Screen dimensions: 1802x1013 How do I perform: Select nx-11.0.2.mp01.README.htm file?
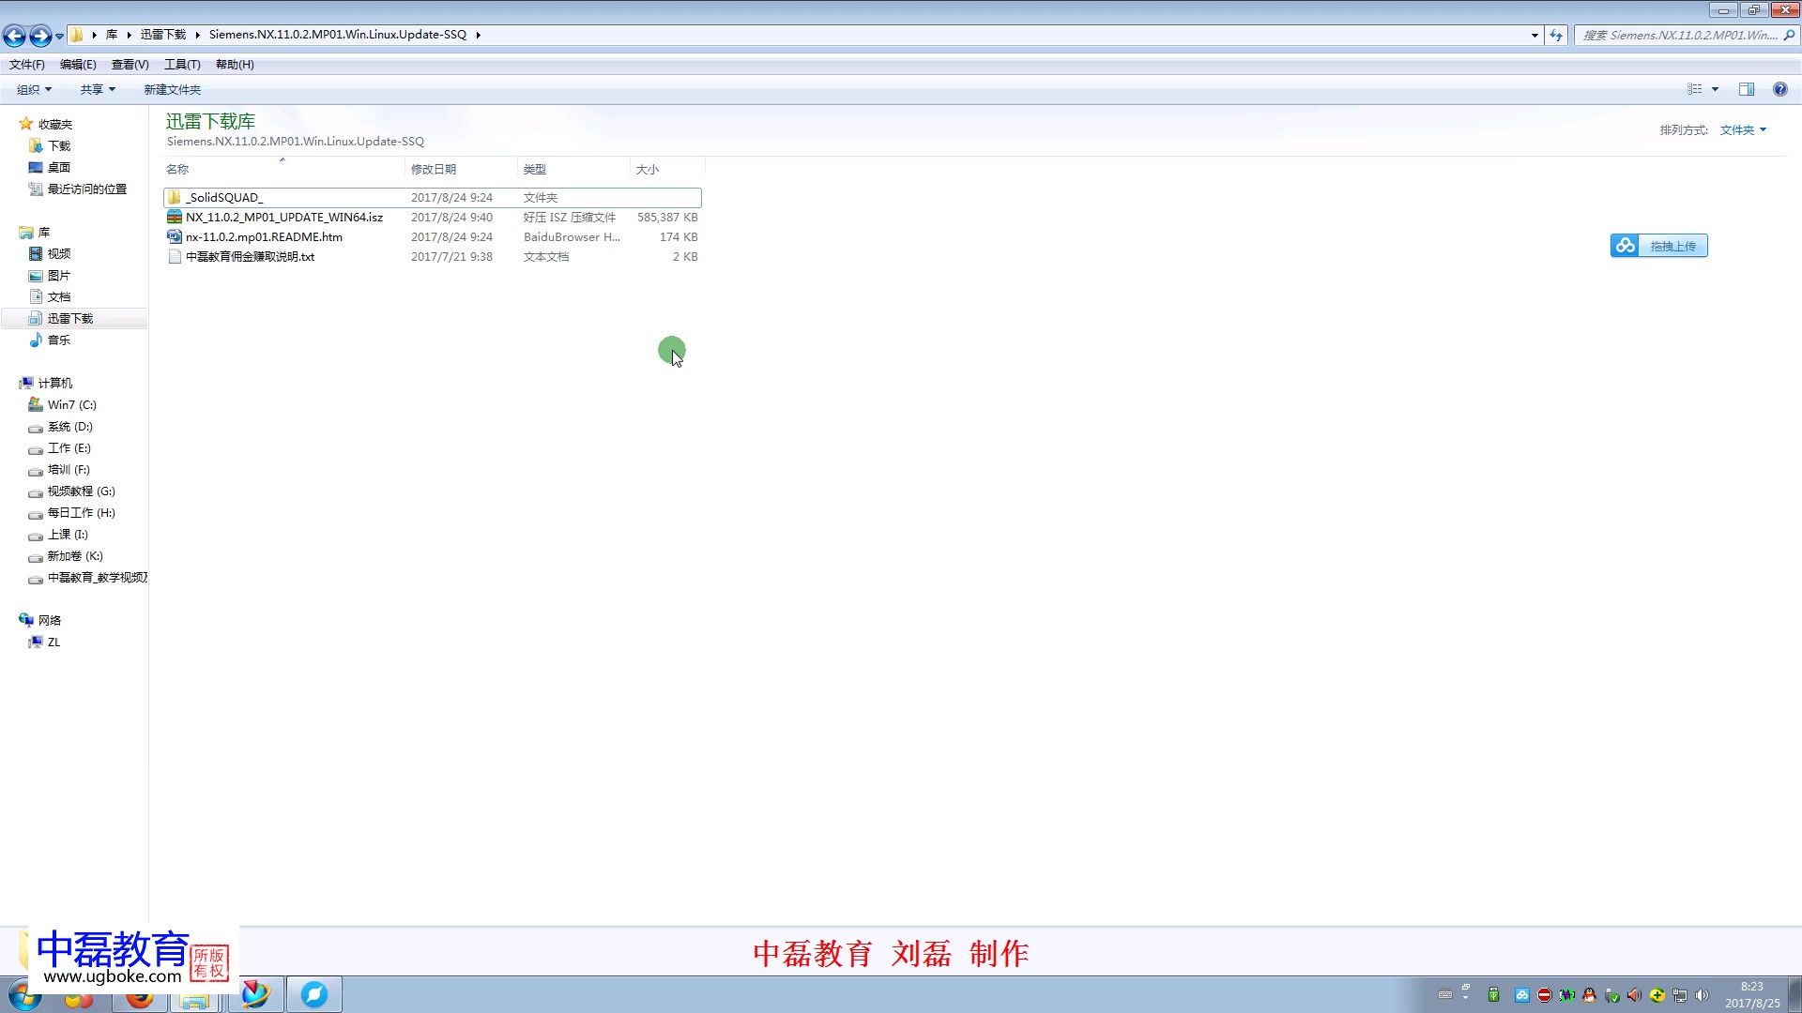click(432, 236)
